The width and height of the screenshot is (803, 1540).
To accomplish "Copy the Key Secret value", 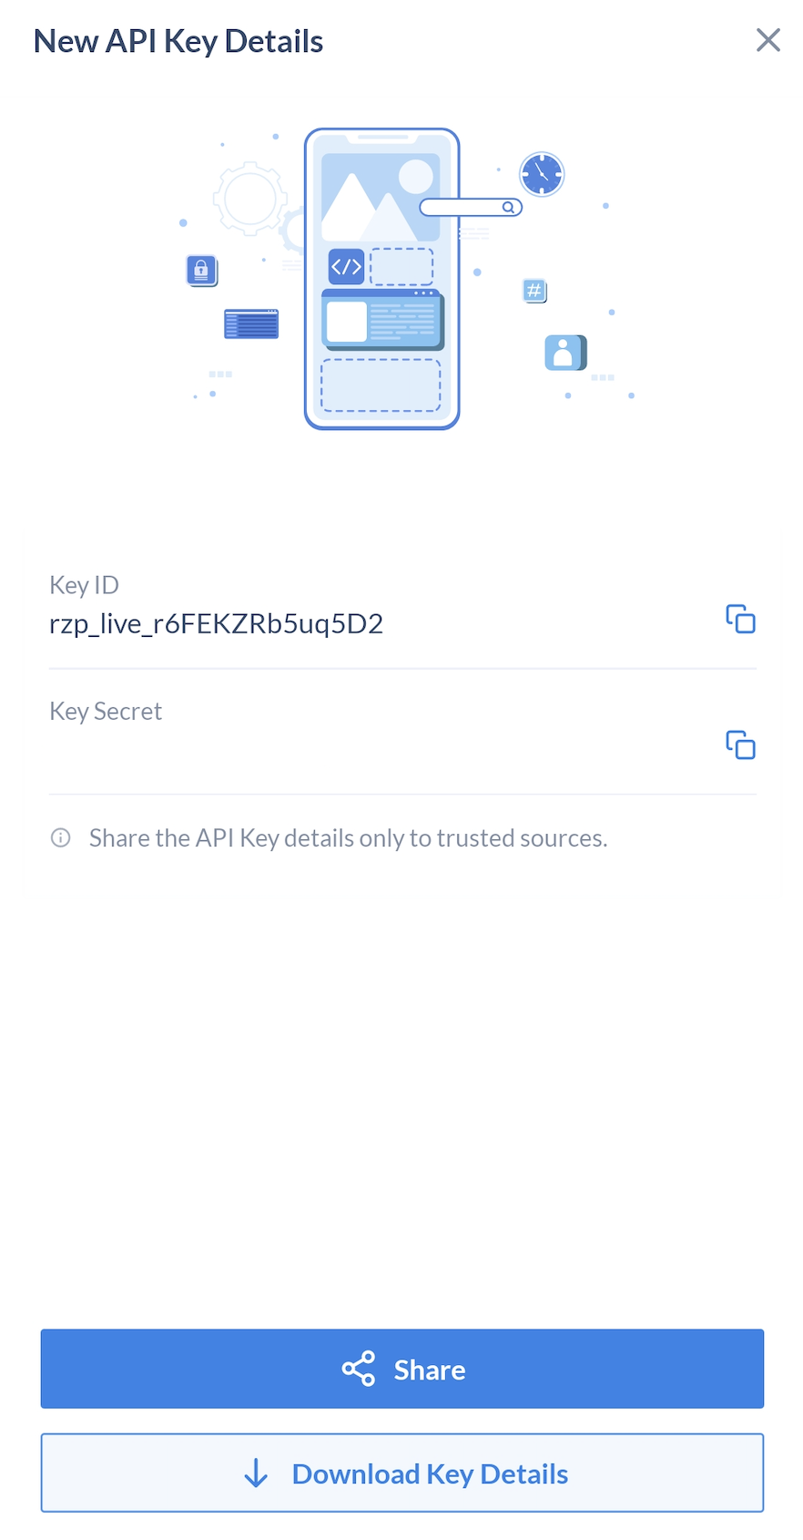I will tap(740, 744).
